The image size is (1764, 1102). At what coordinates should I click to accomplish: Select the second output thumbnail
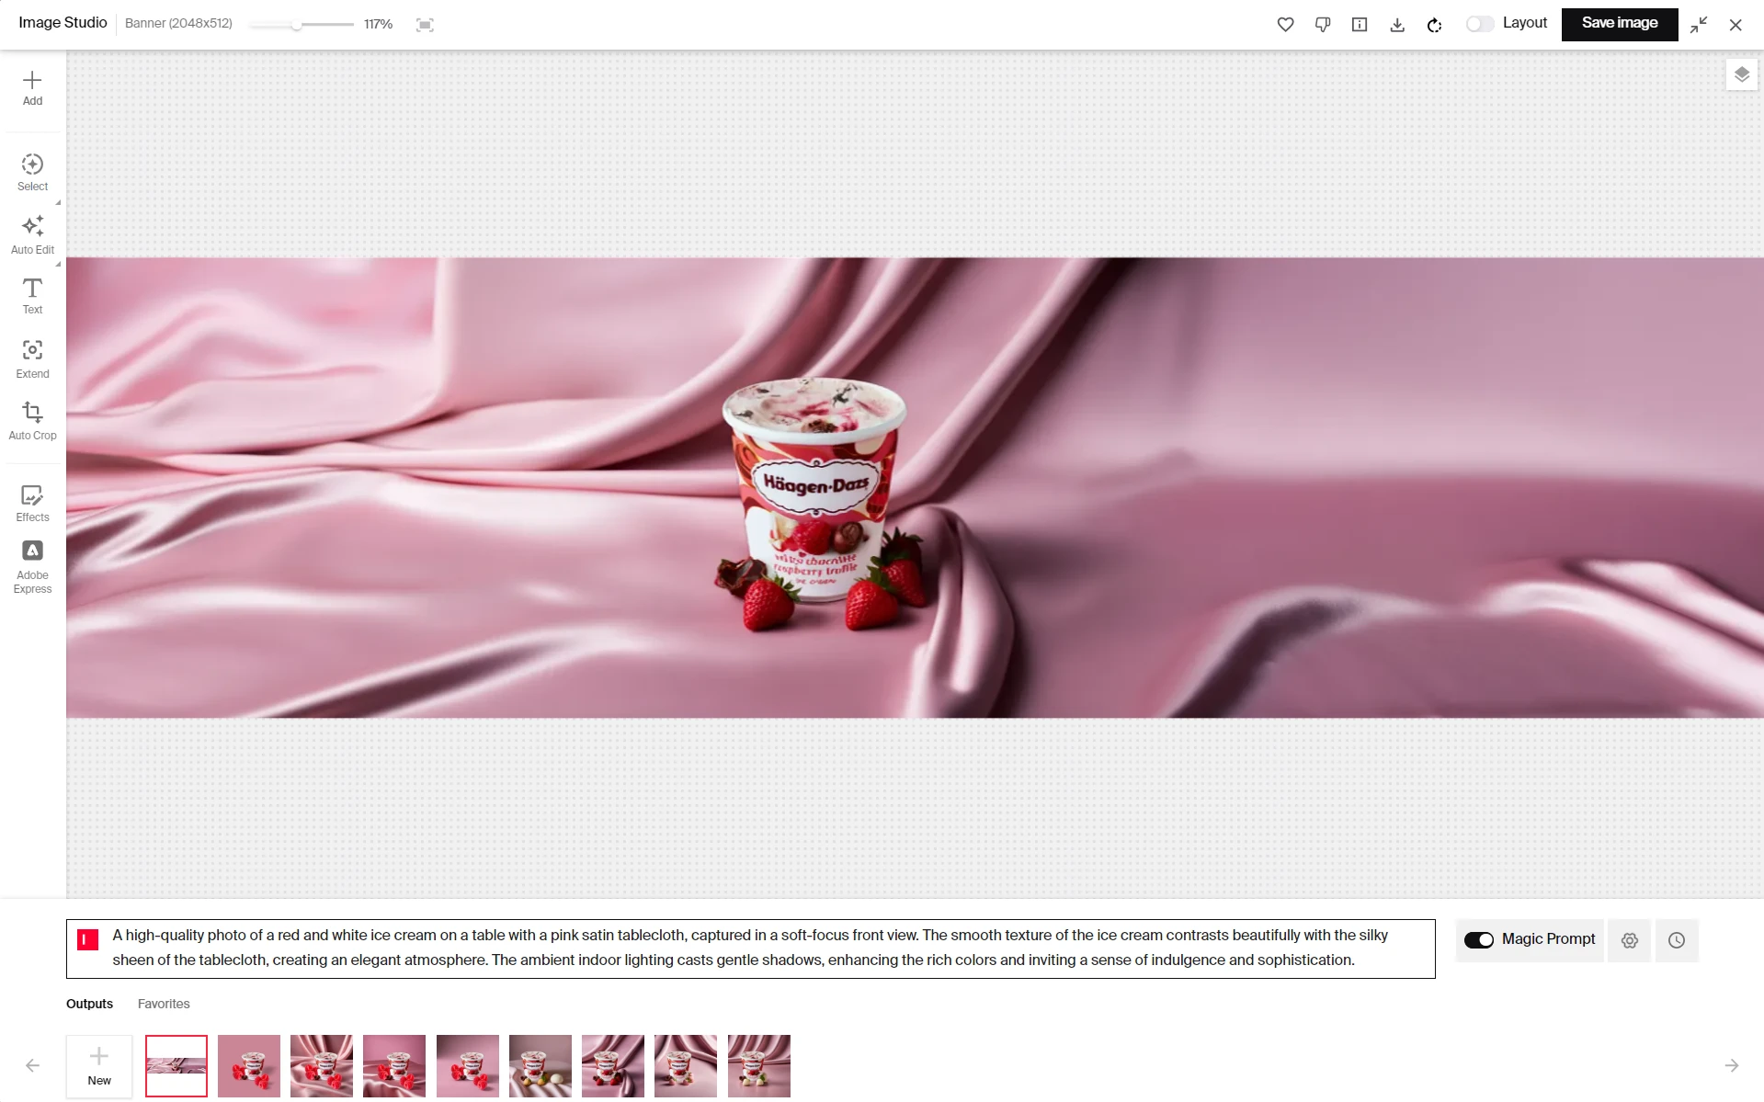[249, 1066]
